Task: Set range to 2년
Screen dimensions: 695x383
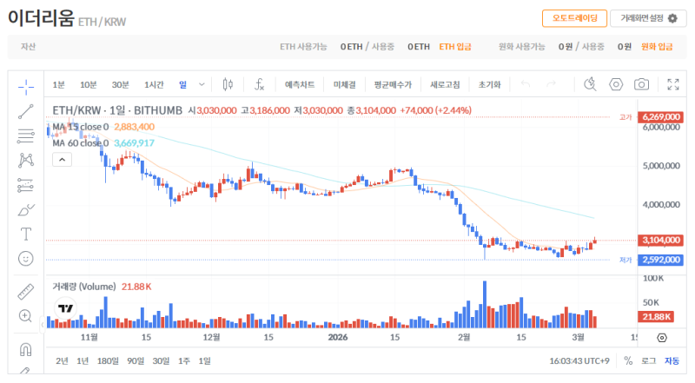Action: [x=62, y=360]
